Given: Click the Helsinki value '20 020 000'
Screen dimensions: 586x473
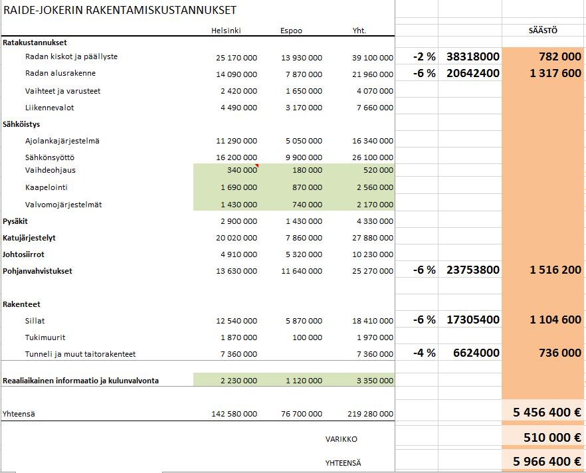Looking at the screenshot, I should tap(237, 238).
